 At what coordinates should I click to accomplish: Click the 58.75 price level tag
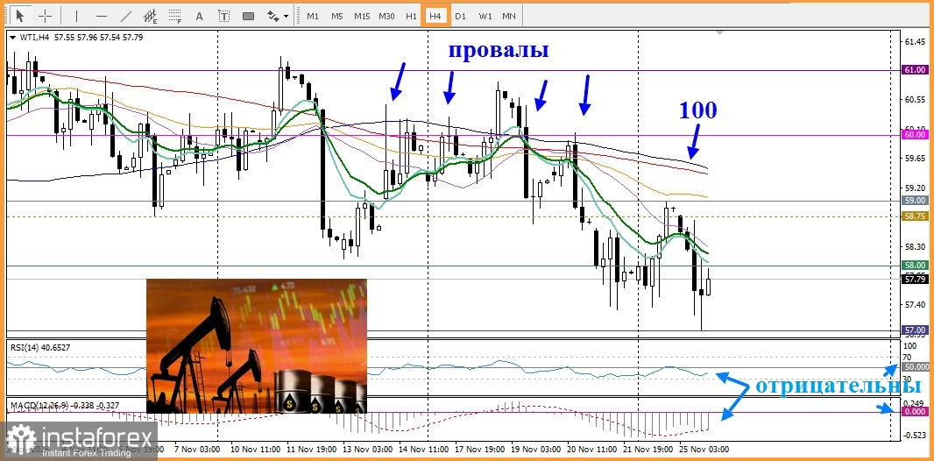coord(916,216)
